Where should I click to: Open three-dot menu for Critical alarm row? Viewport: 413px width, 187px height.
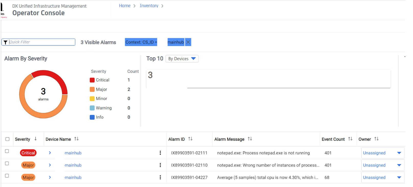coord(160,153)
